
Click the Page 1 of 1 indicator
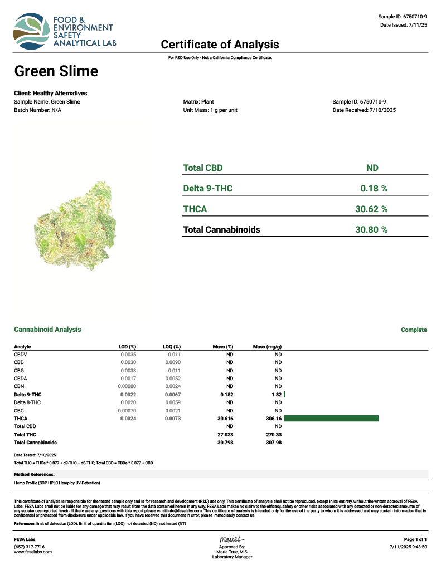[x=415, y=540]
